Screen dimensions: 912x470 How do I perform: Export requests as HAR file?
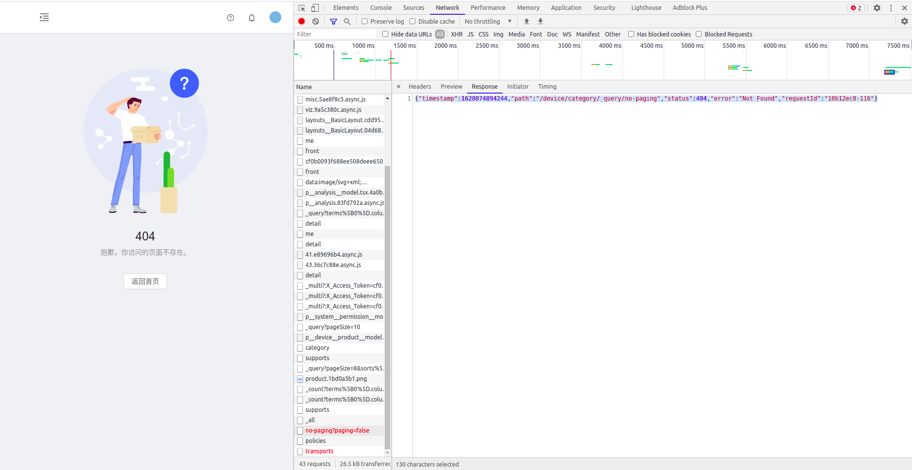pos(540,21)
